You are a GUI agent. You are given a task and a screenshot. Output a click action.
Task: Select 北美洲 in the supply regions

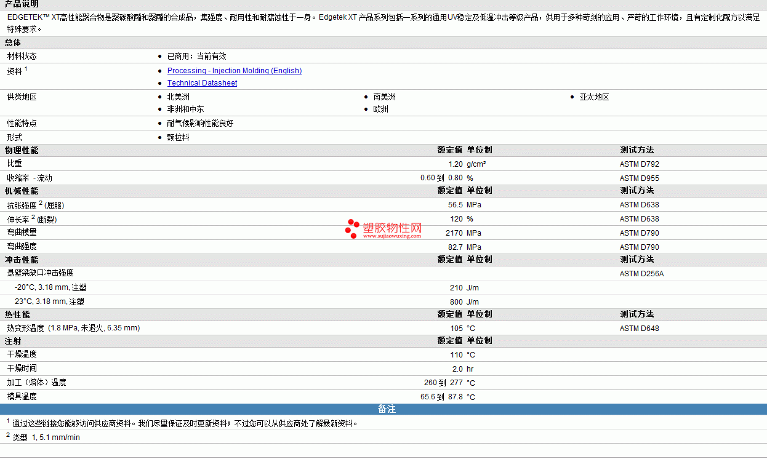(179, 97)
